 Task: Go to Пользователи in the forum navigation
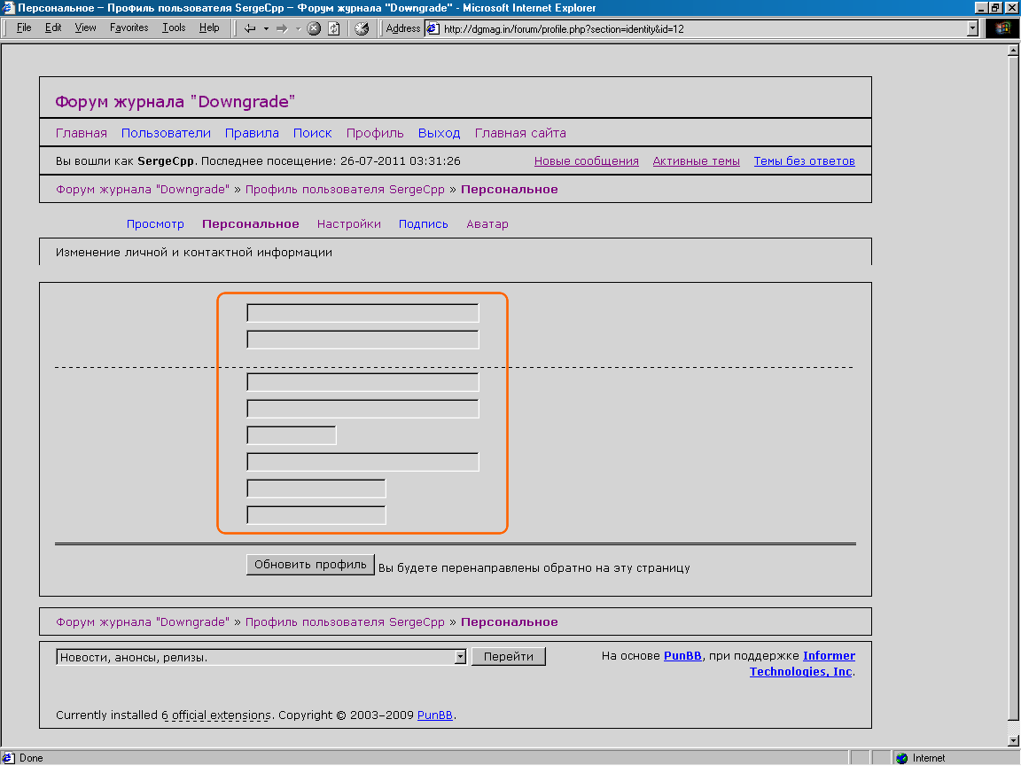pyautogui.click(x=166, y=133)
